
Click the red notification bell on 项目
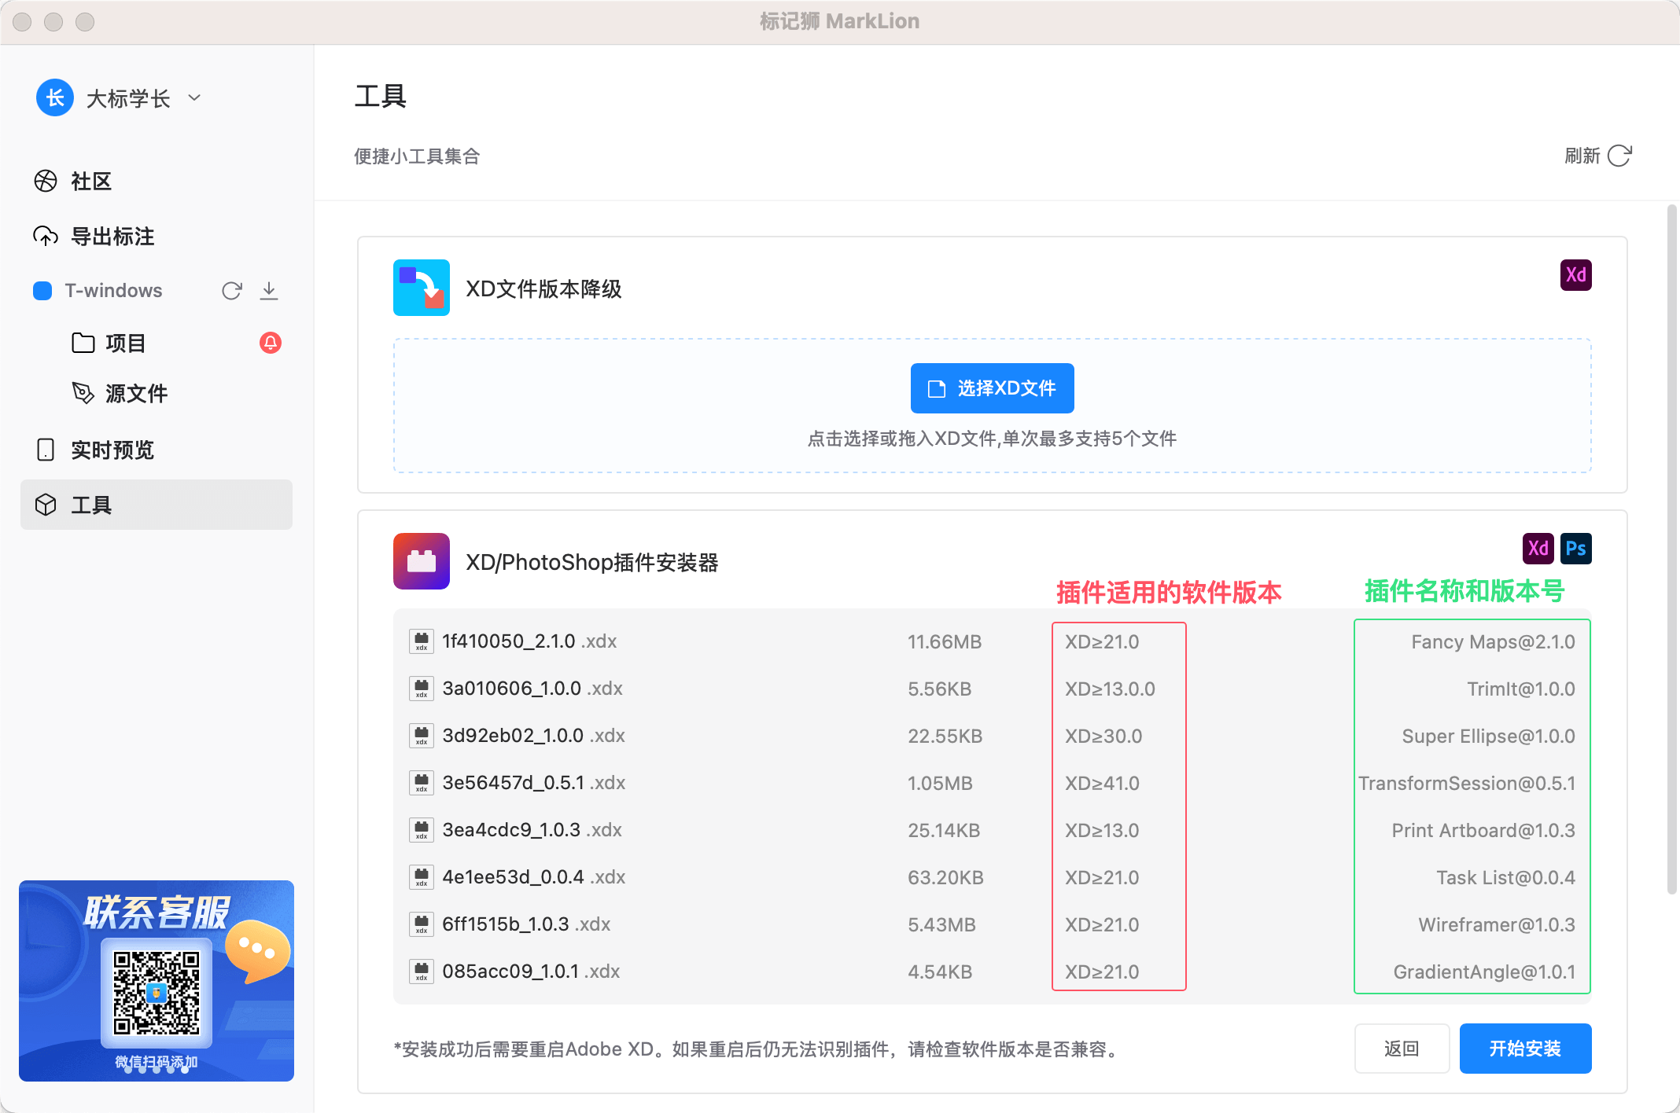270,343
